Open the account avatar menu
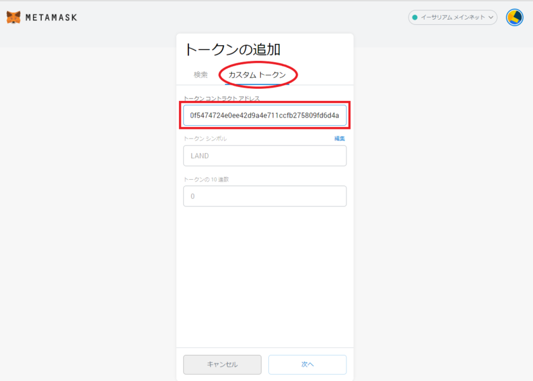533x381 pixels. (515, 17)
